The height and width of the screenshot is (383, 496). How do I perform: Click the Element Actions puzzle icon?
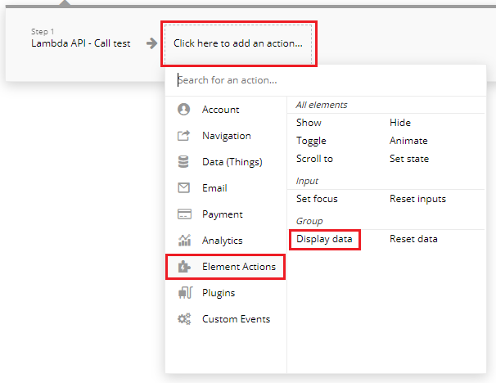pos(184,267)
